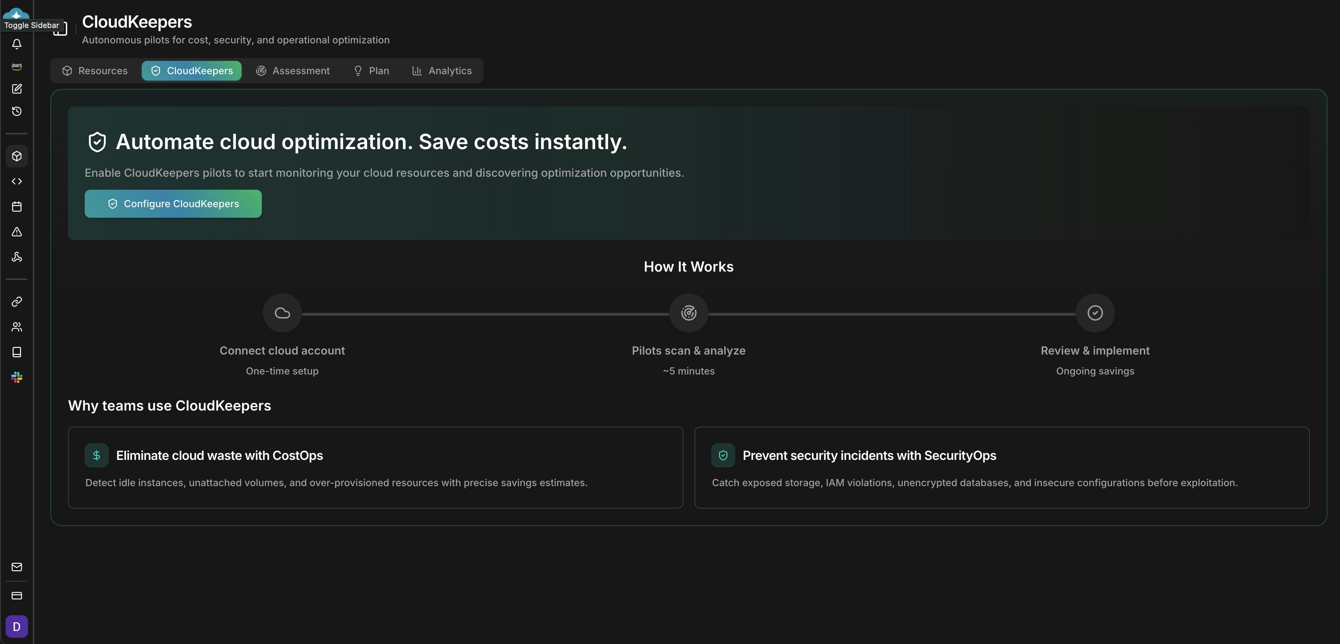Open the AWS integration sidebar icon
The width and height of the screenshot is (1340, 644).
pyautogui.click(x=16, y=66)
